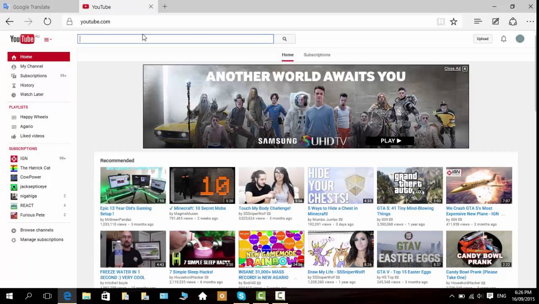Click the Upload button

click(x=482, y=39)
